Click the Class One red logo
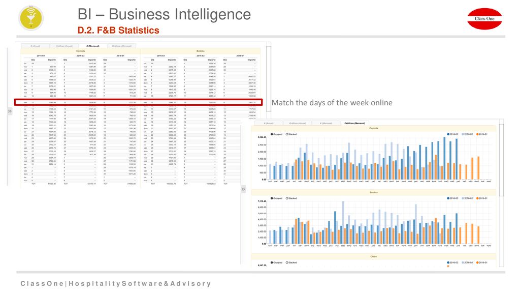 pyautogui.click(x=484, y=19)
